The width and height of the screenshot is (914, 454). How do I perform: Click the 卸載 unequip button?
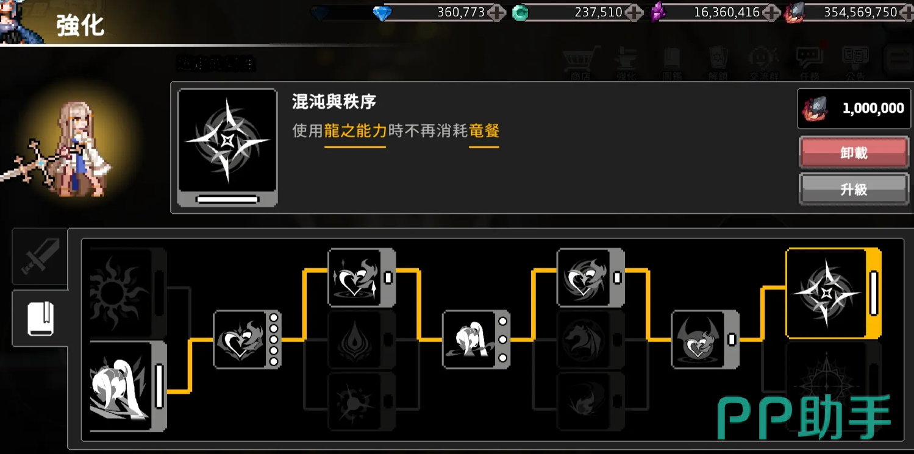[x=854, y=152]
